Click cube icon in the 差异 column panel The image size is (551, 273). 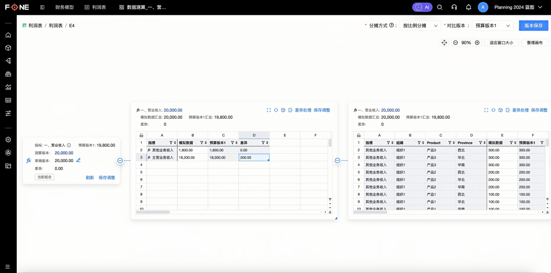283,110
